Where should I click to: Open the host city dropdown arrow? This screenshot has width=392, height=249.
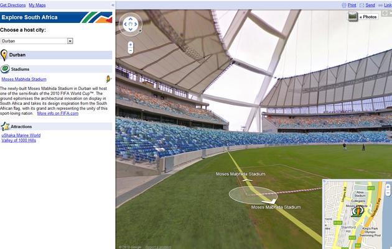(70, 41)
